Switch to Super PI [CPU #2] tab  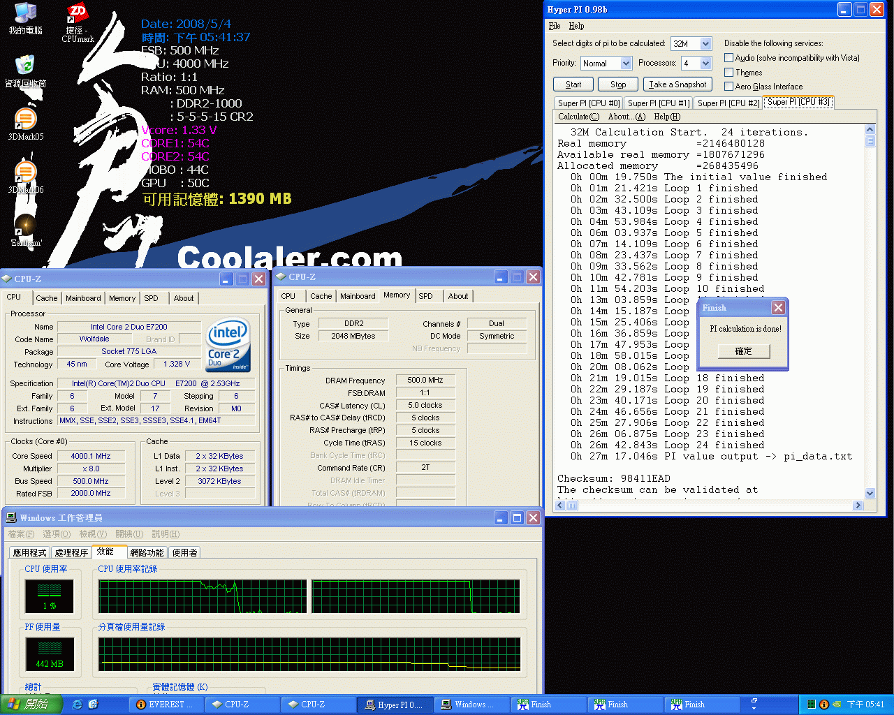tap(728, 103)
